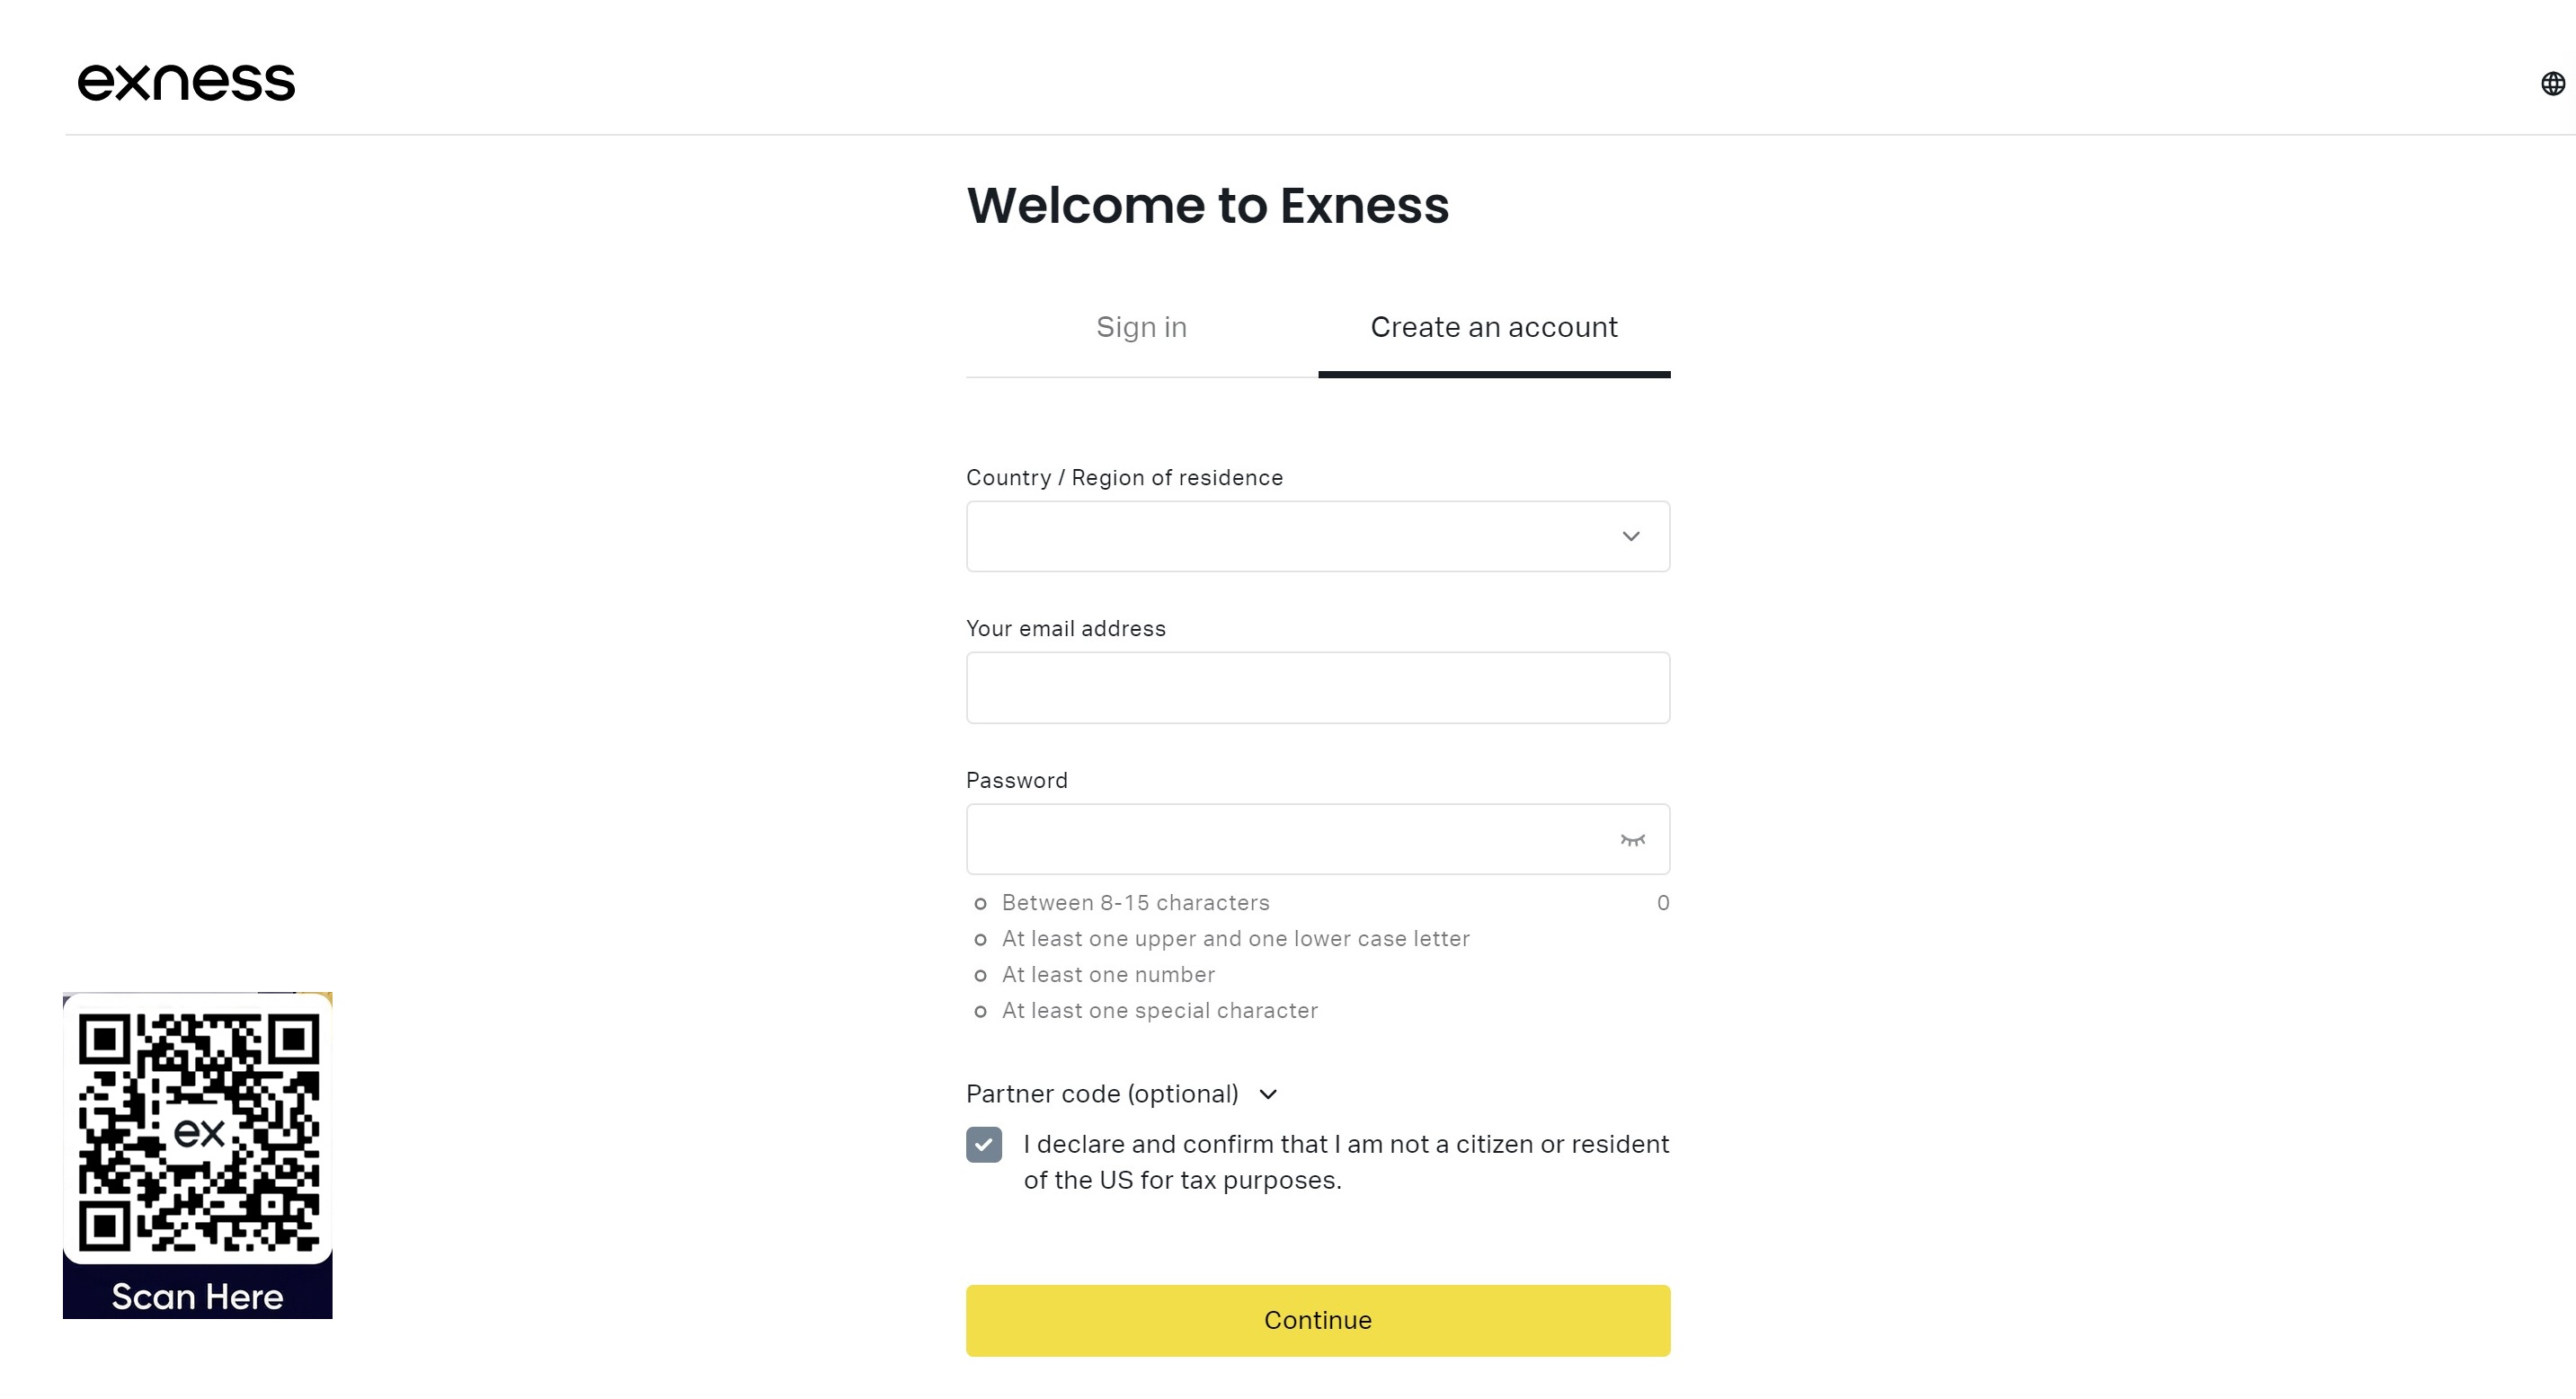The image size is (2576, 1399).
Task: Click the QR code image
Action: click(x=198, y=1132)
